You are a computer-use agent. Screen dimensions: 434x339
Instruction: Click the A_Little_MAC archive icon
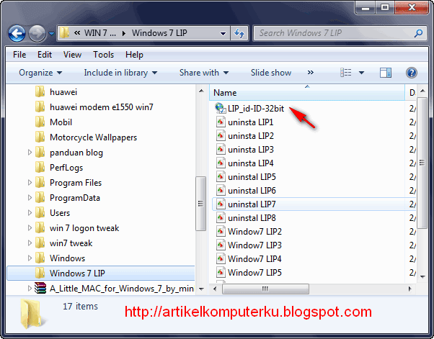(40, 288)
